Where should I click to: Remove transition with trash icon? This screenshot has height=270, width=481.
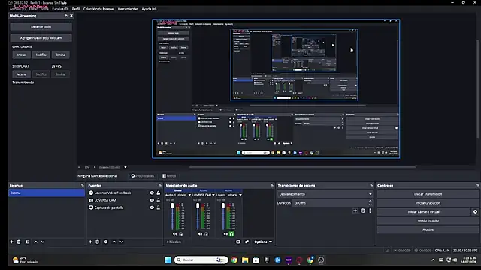click(362, 211)
